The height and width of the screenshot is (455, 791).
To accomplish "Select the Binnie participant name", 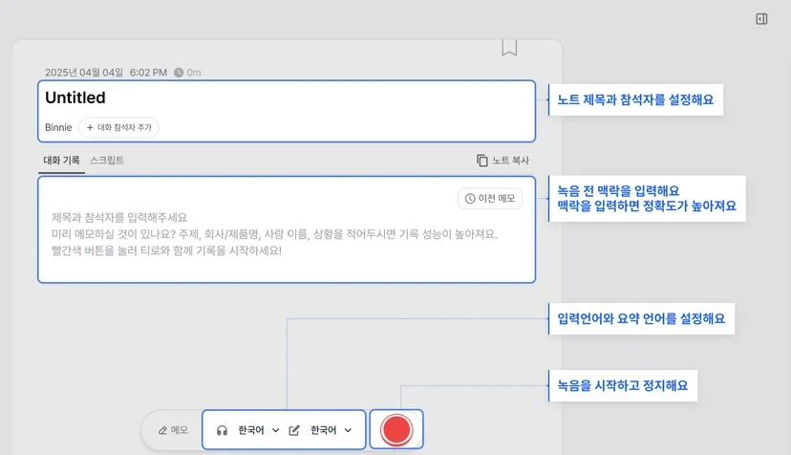I will pos(58,127).
